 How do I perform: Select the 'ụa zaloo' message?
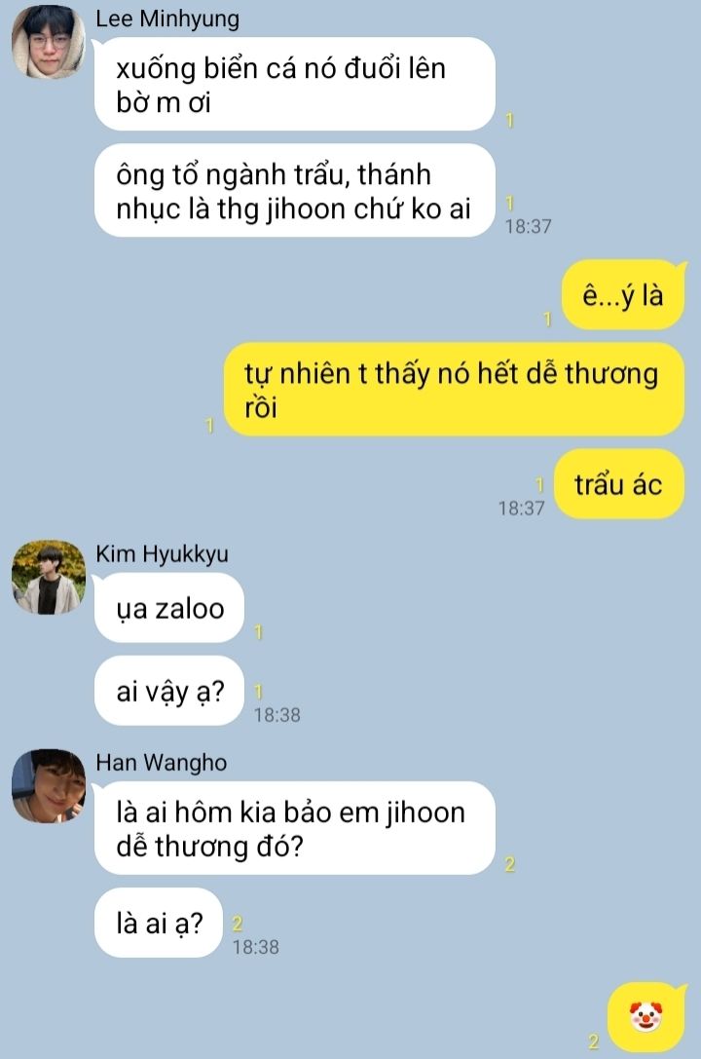168,608
